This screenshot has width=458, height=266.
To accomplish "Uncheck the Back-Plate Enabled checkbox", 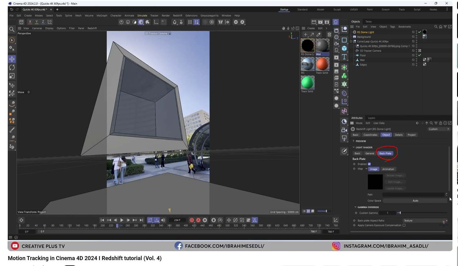I will click(x=369, y=164).
